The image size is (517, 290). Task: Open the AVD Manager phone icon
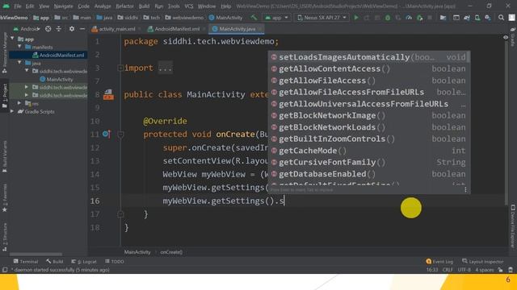[x=477, y=18]
